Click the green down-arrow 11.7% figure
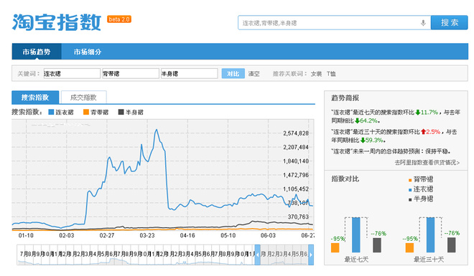Viewport: 474px width, 276px height. pyautogui.click(x=427, y=113)
